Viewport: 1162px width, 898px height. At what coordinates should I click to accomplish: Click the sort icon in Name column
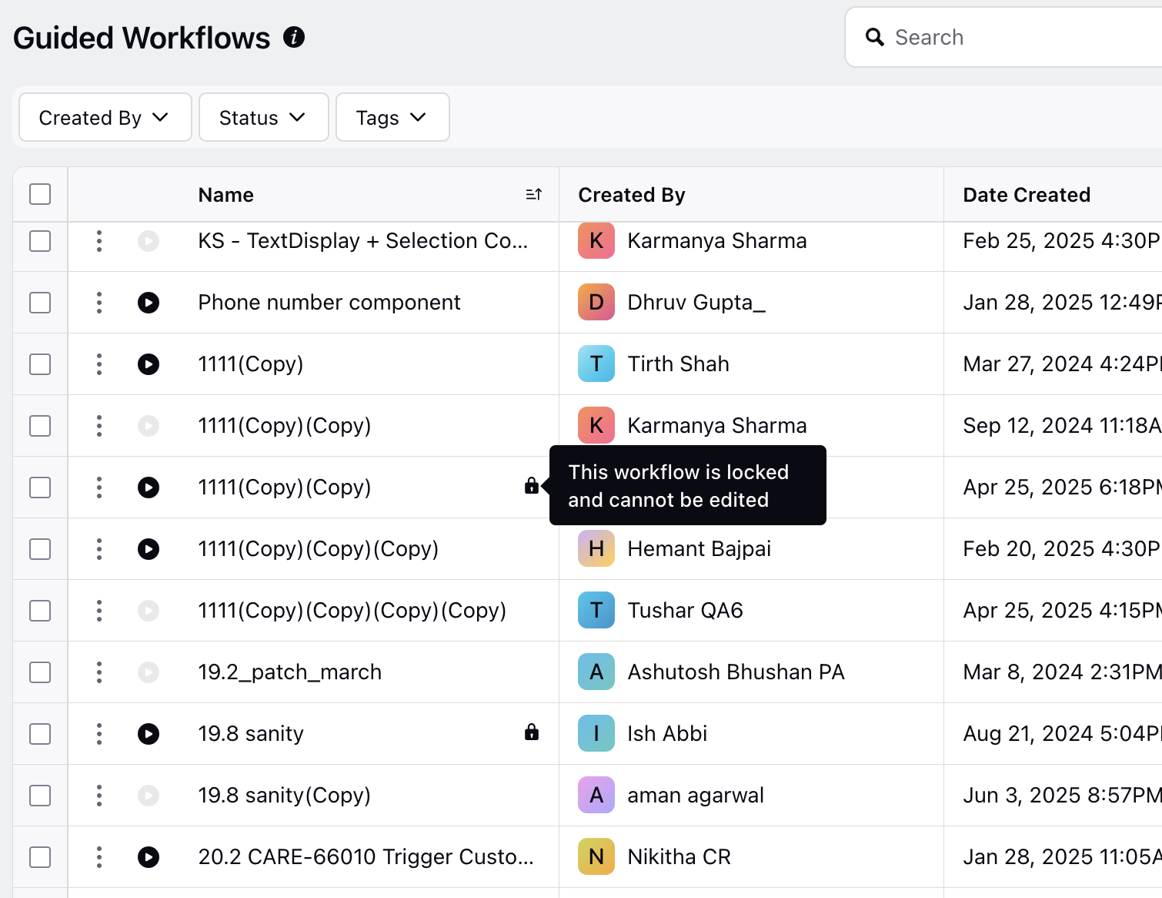533,195
